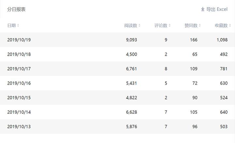Click the 分日报表 section title
This screenshot has height=143, width=235.
[x=16, y=9]
